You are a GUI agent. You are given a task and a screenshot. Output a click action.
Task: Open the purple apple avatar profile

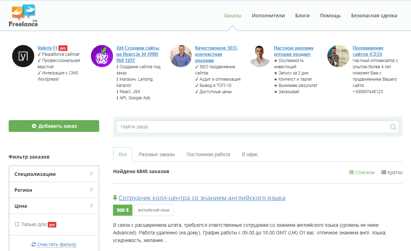(102, 56)
